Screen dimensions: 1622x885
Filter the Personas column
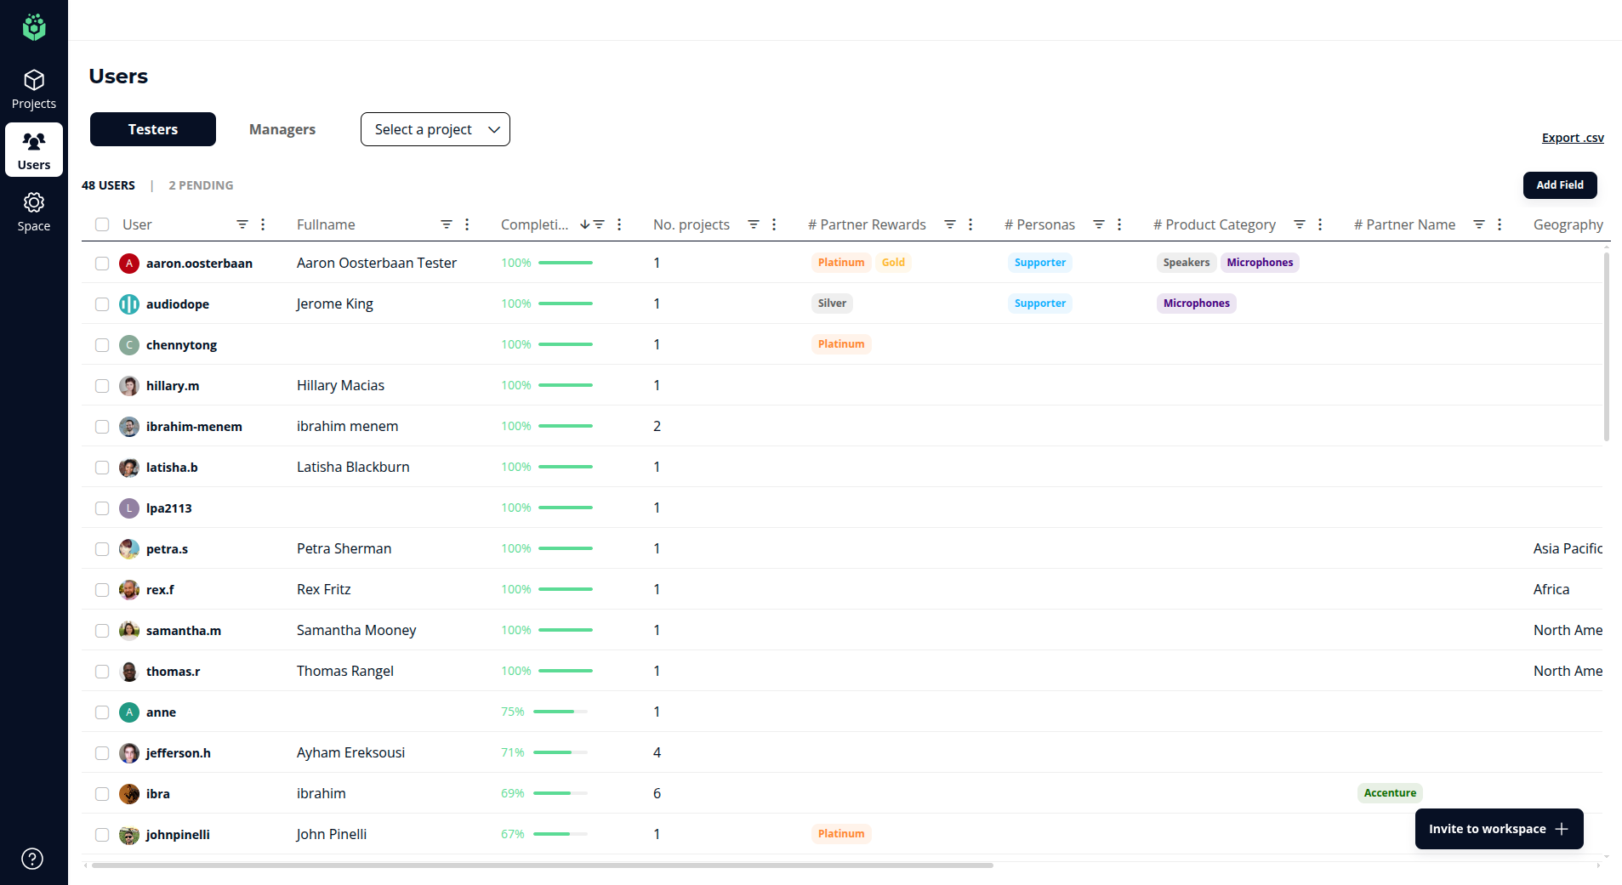[1099, 224]
